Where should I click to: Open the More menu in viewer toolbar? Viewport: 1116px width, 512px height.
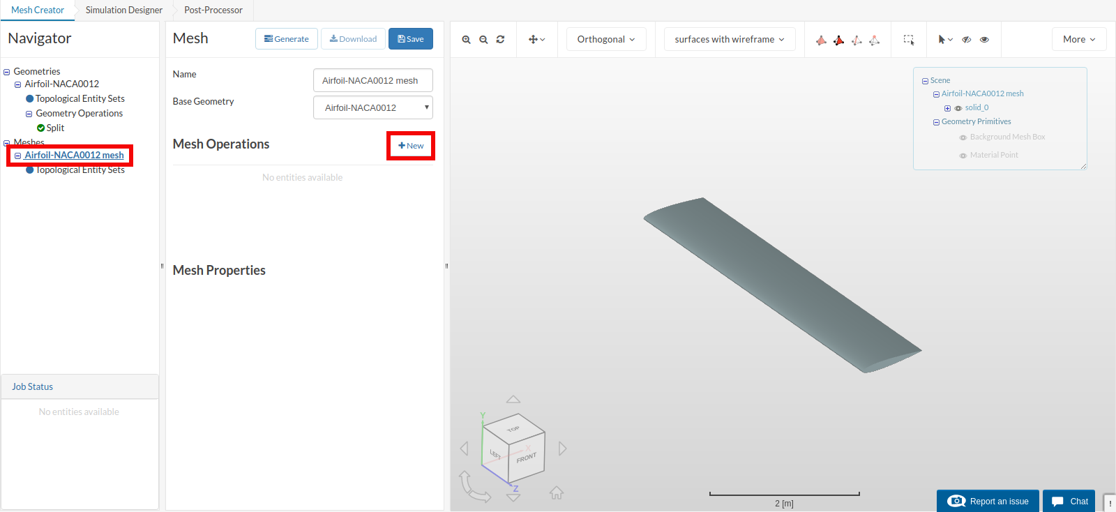1079,39
